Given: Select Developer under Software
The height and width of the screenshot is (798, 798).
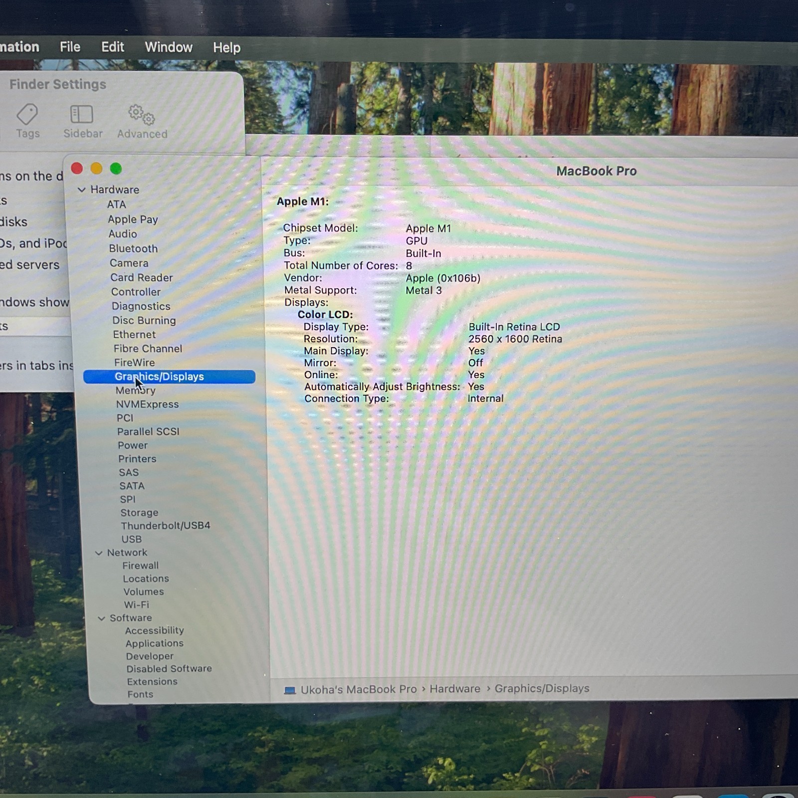Looking at the screenshot, I should [150, 656].
